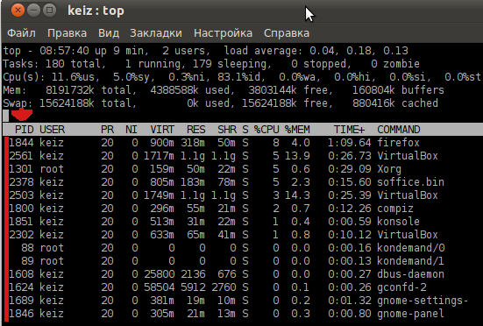
Task: Click the 13.9 %MEM value
Action: [x=297, y=156]
